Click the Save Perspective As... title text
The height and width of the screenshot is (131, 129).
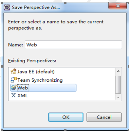click(x=36, y=8)
